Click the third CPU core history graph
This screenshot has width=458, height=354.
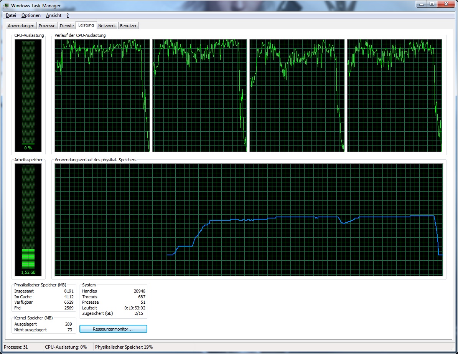(297, 95)
